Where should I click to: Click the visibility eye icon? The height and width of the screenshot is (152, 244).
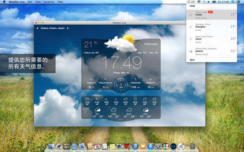(x=150, y=79)
